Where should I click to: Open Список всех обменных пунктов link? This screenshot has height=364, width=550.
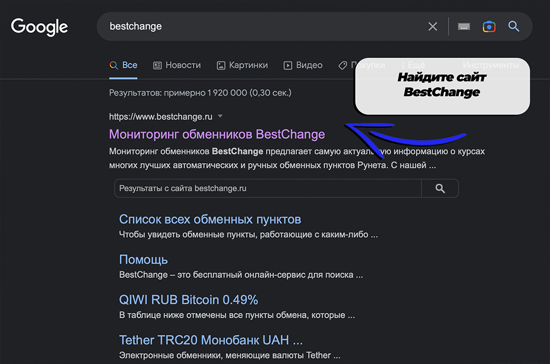pyautogui.click(x=210, y=219)
